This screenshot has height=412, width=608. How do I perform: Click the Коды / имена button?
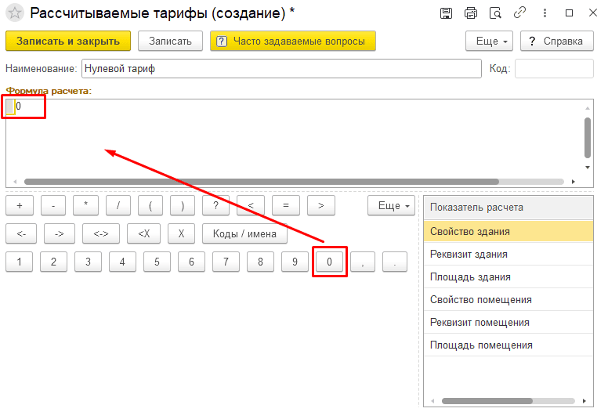(244, 233)
